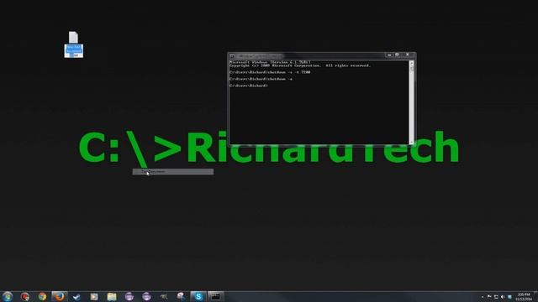538x302 pixels.
Task: Maximize the Command Prompt window
Action: coord(397,55)
